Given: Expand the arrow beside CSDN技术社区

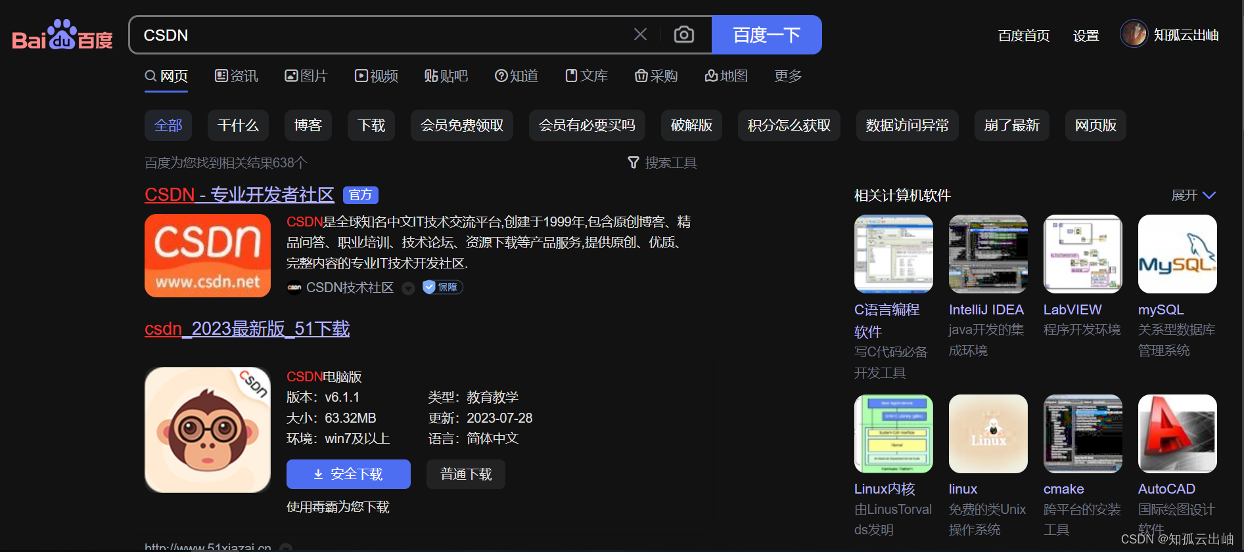Looking at the screenshot, I should (408, 288).
